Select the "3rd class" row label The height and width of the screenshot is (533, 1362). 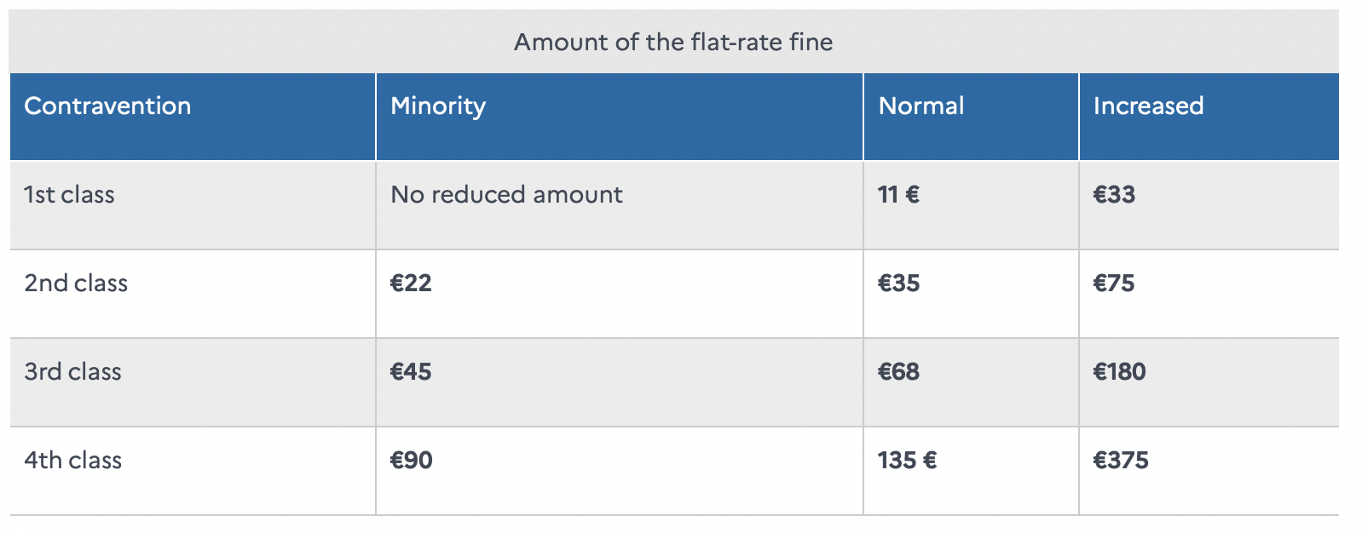[x=72, y=371]
